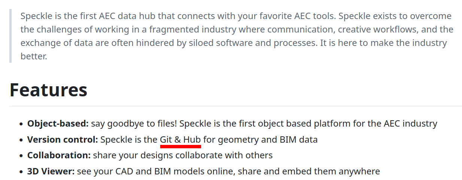This screenshot has height=180, width=462.
Task: Click the Features heading
Action: pyautogui.click(x=48, y=90)
